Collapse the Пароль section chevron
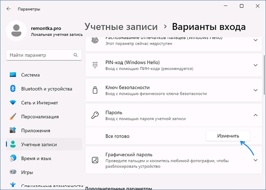 [x=256, y=115]
